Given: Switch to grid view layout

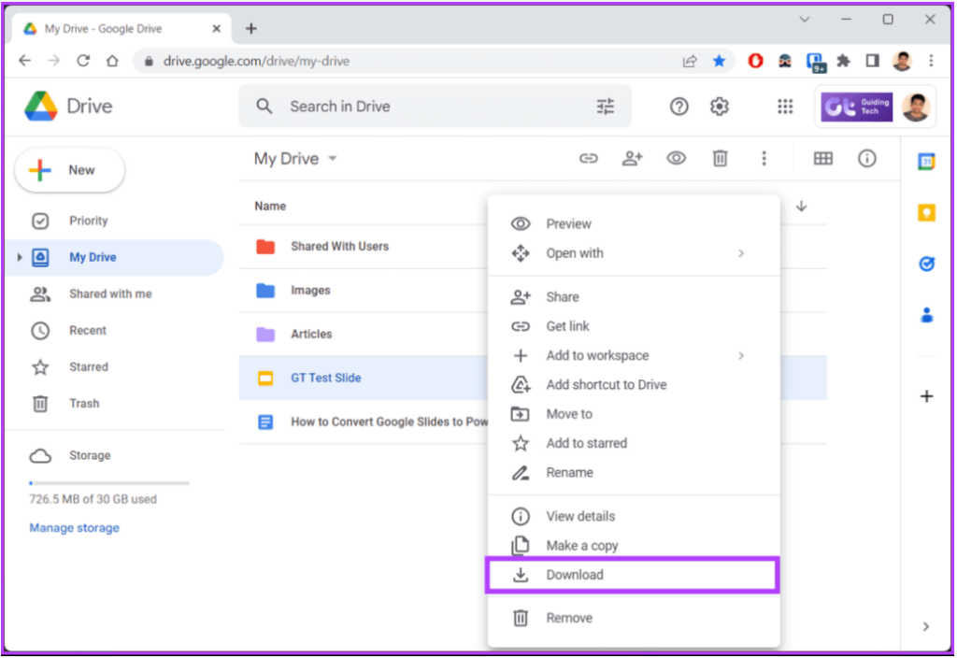Looking at the screenshot, I should [823, 158].
